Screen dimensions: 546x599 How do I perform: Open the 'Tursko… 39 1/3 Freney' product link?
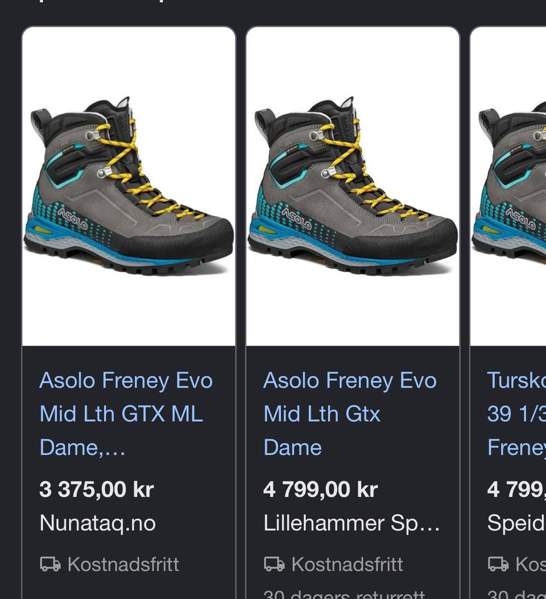tap(516, 414)
